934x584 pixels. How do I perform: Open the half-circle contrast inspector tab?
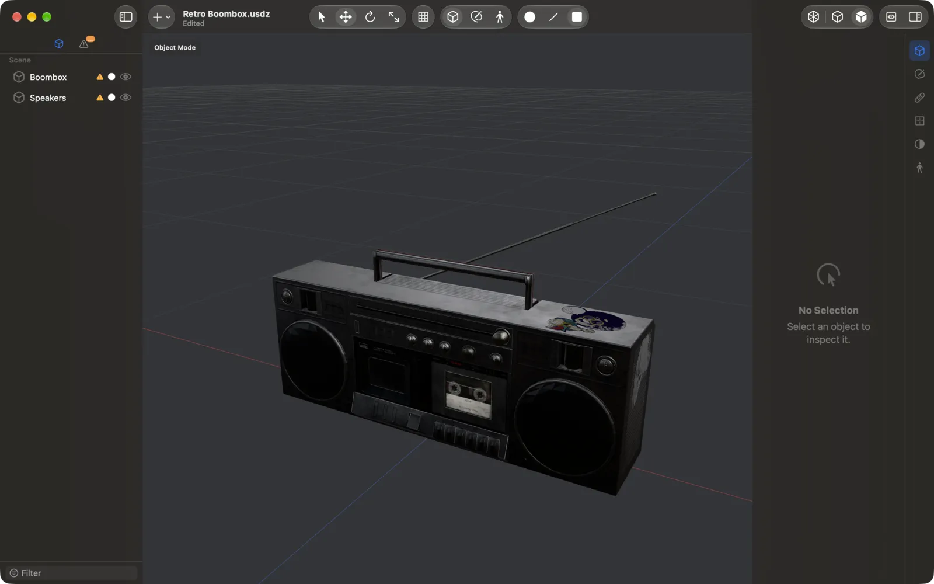(x=919, y=144)
